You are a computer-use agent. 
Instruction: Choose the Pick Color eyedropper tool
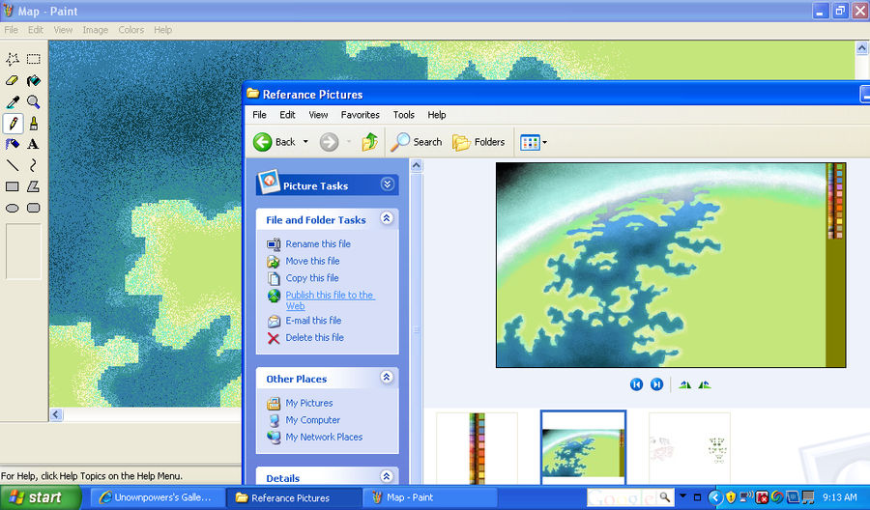click(13, 102)
